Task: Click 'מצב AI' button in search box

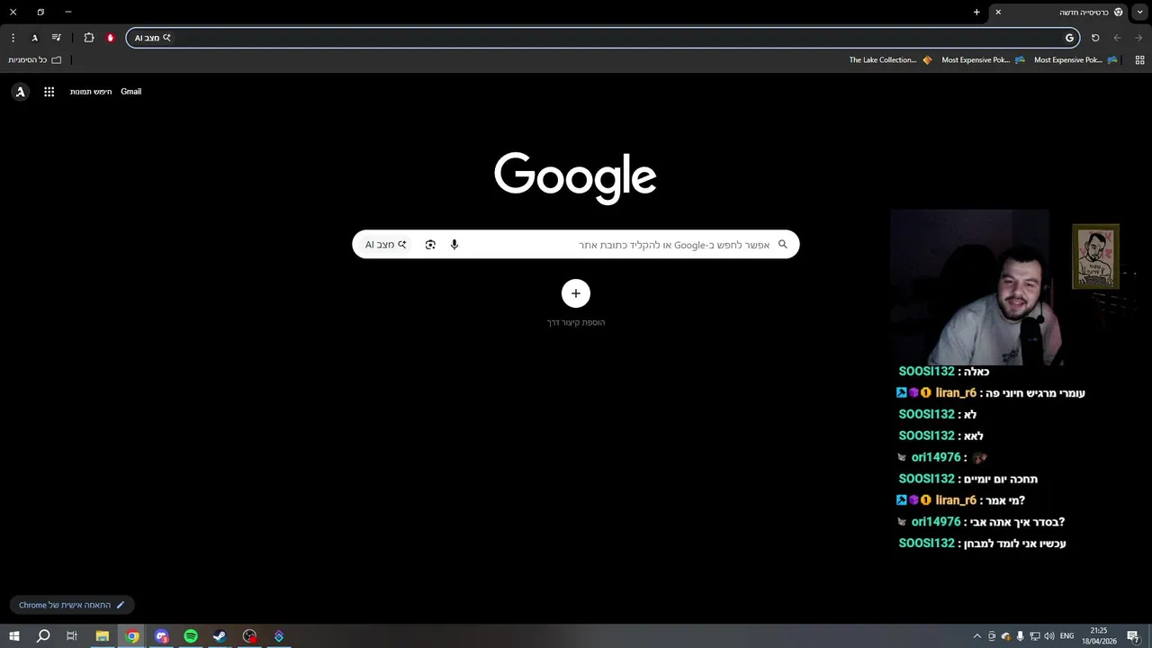Action: click(386, 245)
